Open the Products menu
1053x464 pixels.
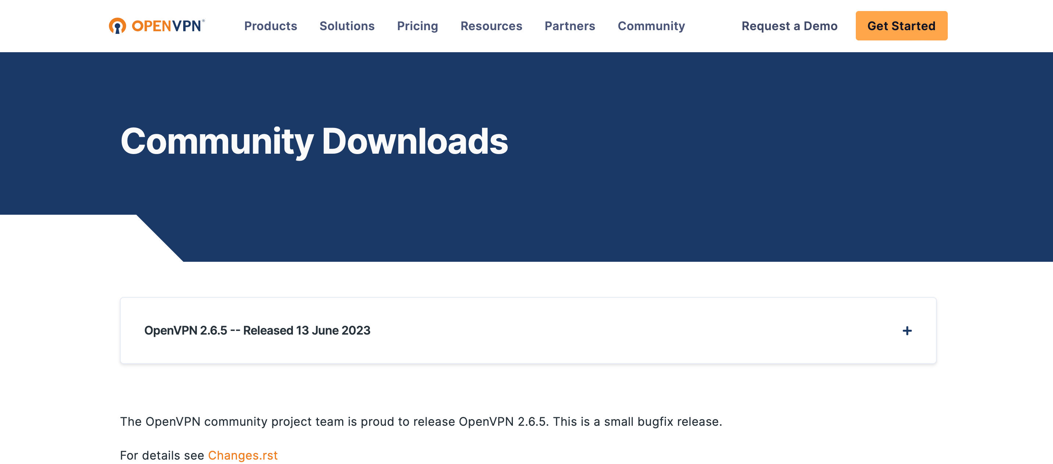click(x=270, y=26)
